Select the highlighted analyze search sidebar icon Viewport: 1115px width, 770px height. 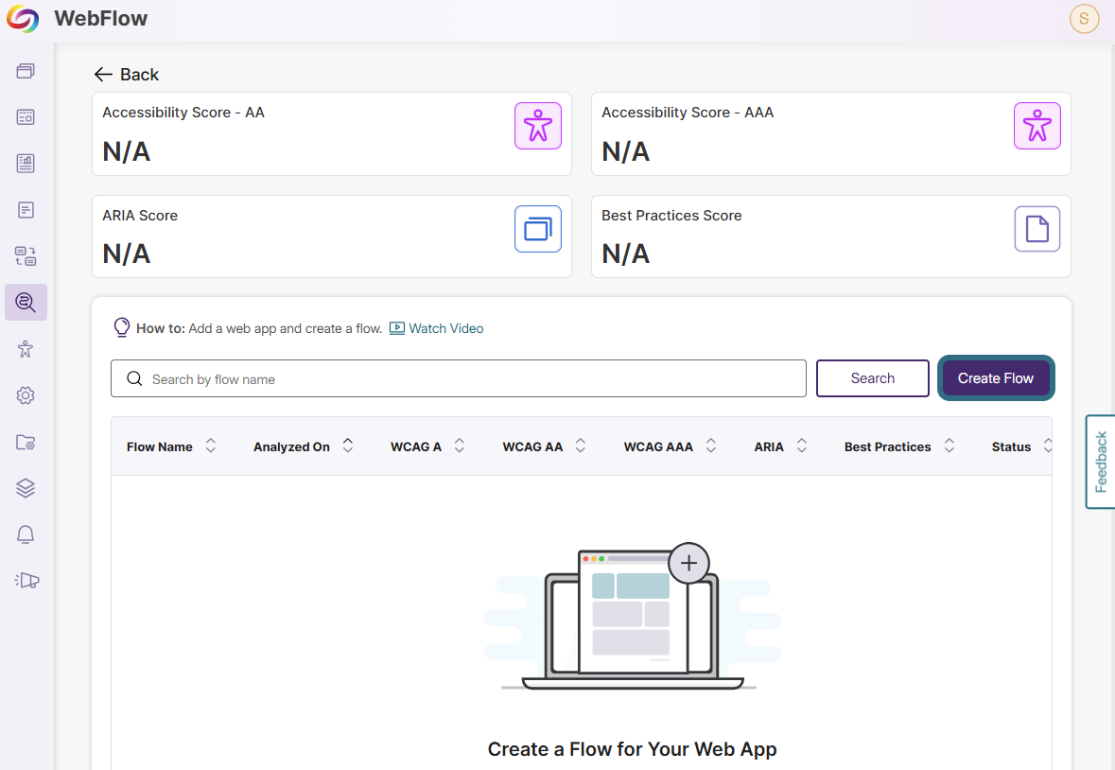[x=26, y=302]
